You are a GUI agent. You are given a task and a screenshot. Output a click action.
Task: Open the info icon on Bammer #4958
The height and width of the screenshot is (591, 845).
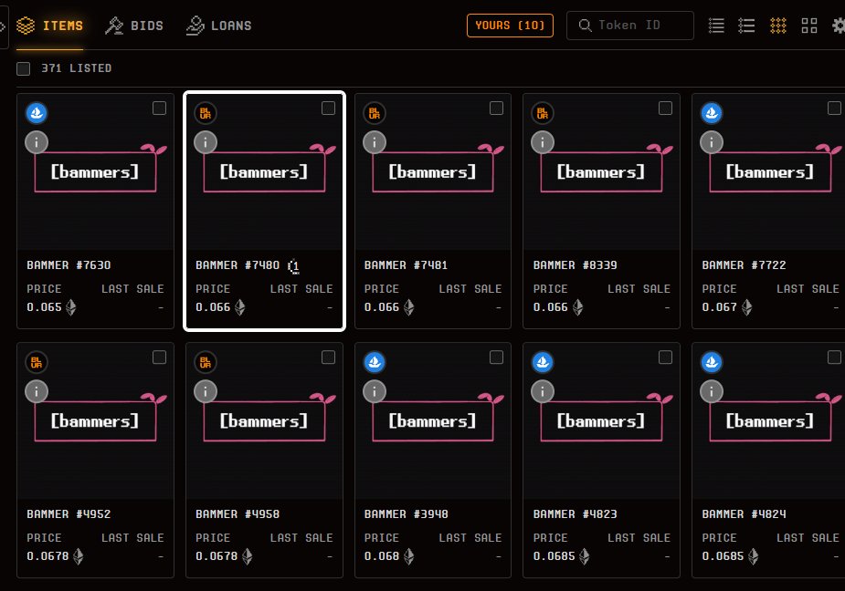click(x=206, y=392)
